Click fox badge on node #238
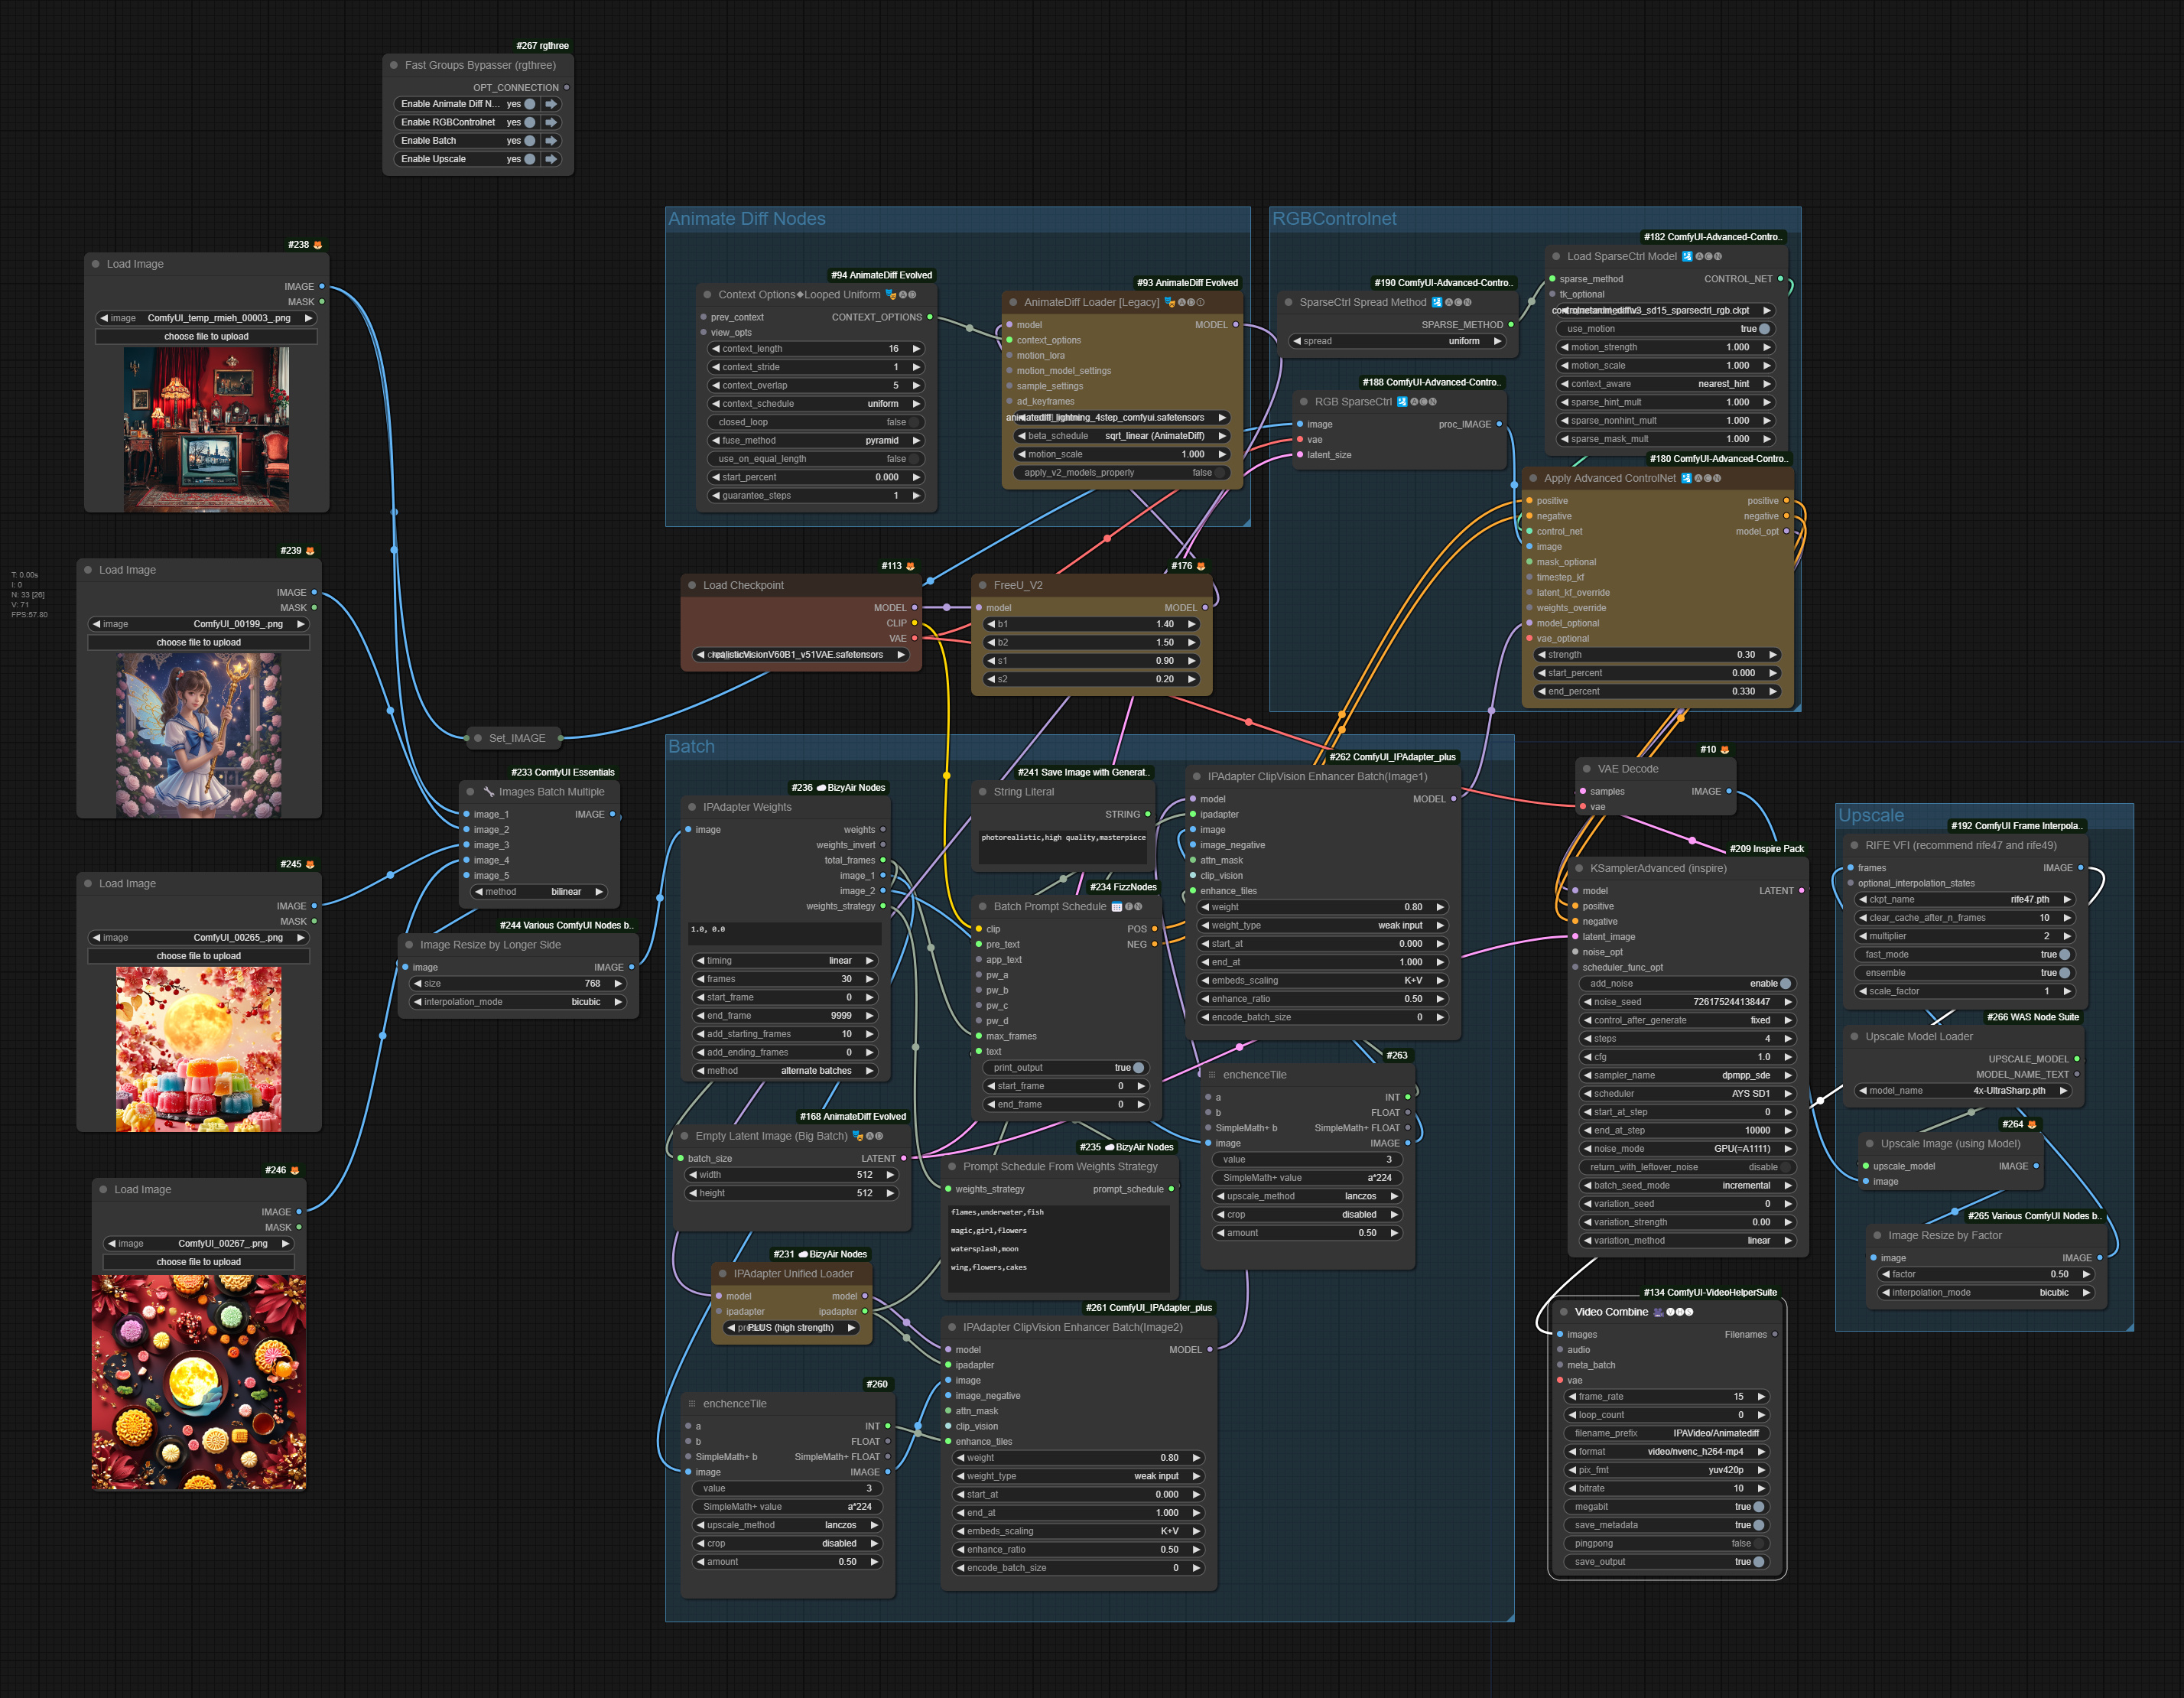This screenshot has height=1698, width=2184. point(318,245)
